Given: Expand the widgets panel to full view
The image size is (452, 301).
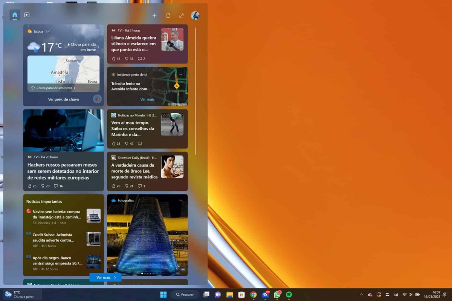Looking at the screenshot, I should pyautogui.click(x=182, y=15).
